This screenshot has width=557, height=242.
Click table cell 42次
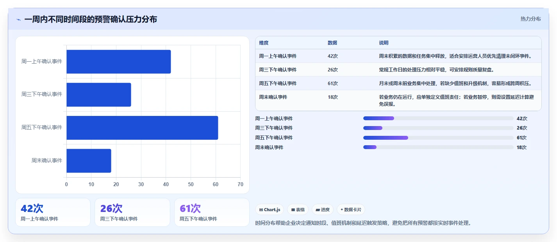(x=333, y=56)
